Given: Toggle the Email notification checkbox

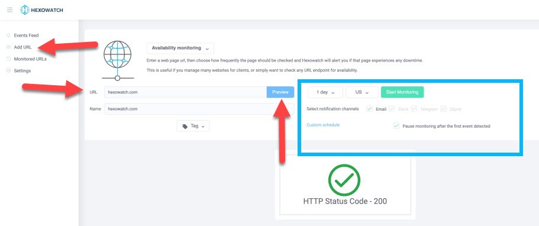Looking at the screenshot, I should pyautogui.click(x=370, y=109).
